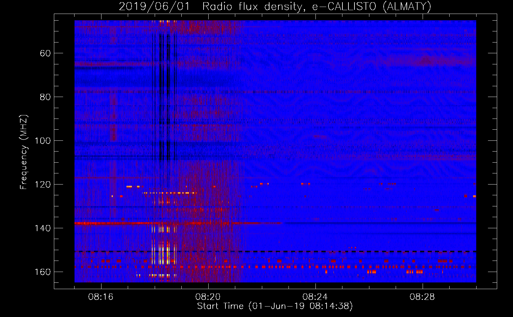Click the x-axis label 'Start Time (01-Jun-19 08:14:38)'
The height and width of the screenshot is (317, 513).
[x=275, y=306]
